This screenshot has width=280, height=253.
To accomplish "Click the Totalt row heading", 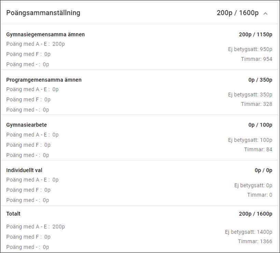I will pyautogui.click(x=13, y=214).
